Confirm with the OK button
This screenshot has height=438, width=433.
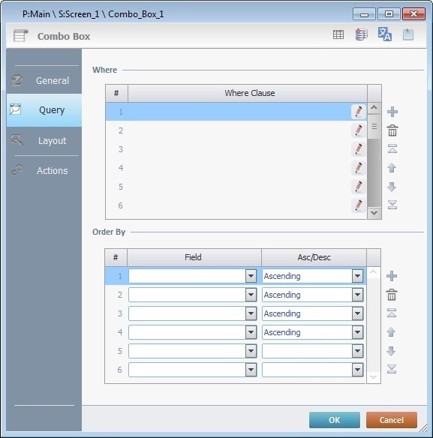335,420
